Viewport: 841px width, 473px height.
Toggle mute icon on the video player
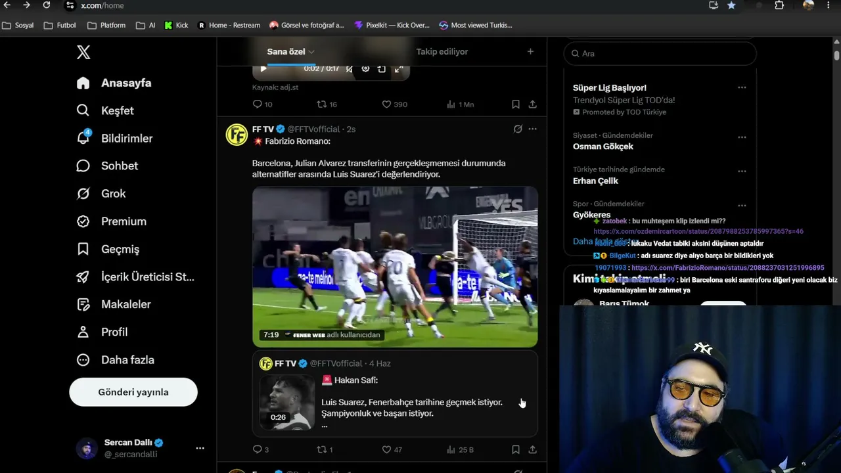tap(350, 68)
